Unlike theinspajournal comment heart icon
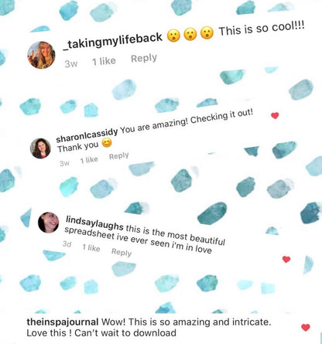 click(306, 328)
